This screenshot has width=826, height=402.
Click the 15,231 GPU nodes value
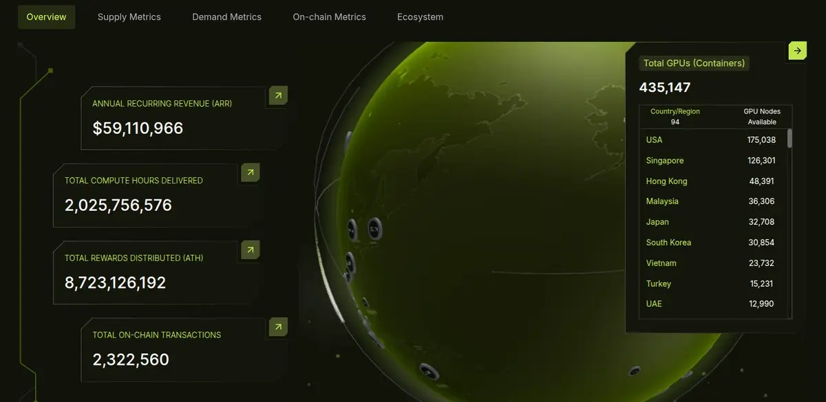click(x=763, y=284)
